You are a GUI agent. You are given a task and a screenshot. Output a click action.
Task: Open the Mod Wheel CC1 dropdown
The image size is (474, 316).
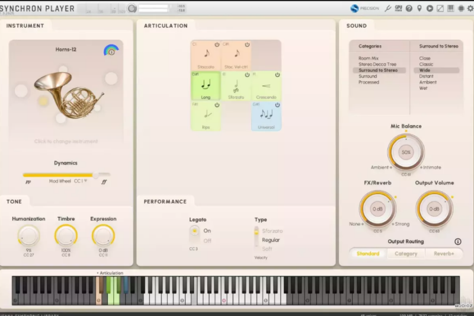[81, 181]
